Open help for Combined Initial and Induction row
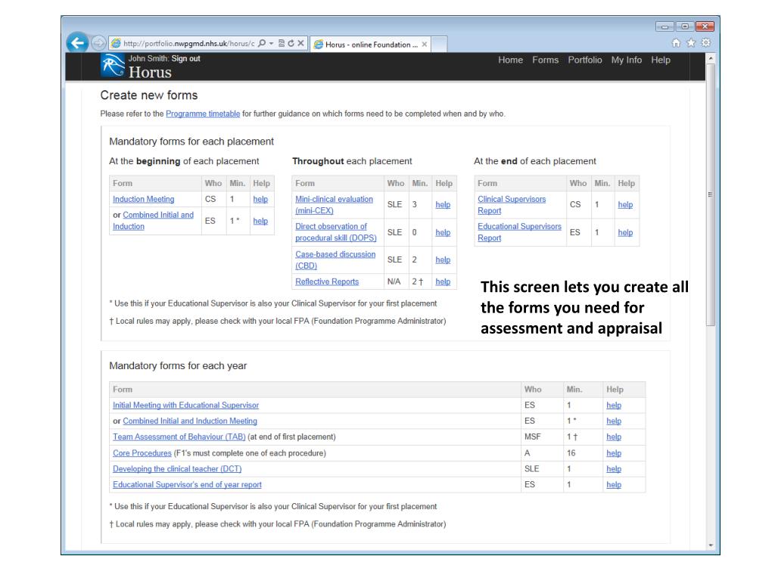The height and width of the screenshot is (581, 775). tap(260, 221)
